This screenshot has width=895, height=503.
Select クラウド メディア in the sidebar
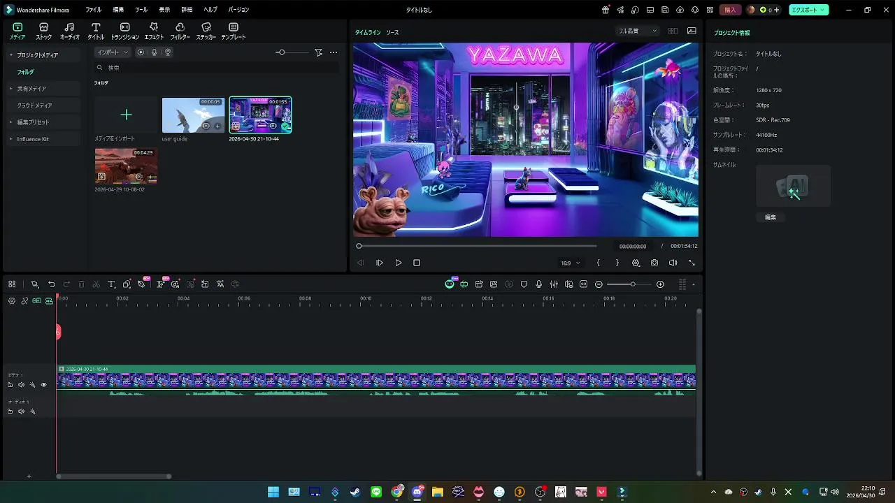(x=34, y=105)
